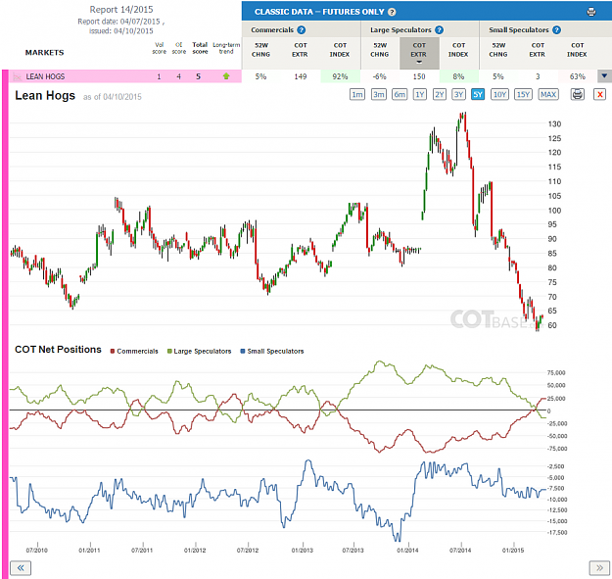Sort by Large Speculators COT EXTR column
The height and width of the screenshot is (579, 612).
[x=419, y=53]
